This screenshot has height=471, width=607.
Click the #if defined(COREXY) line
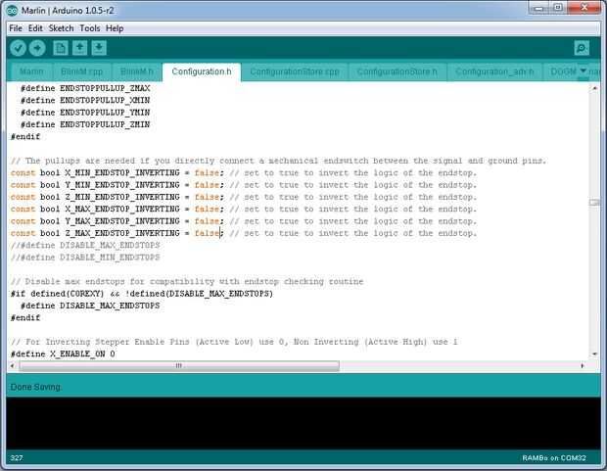tap(142, 294)
